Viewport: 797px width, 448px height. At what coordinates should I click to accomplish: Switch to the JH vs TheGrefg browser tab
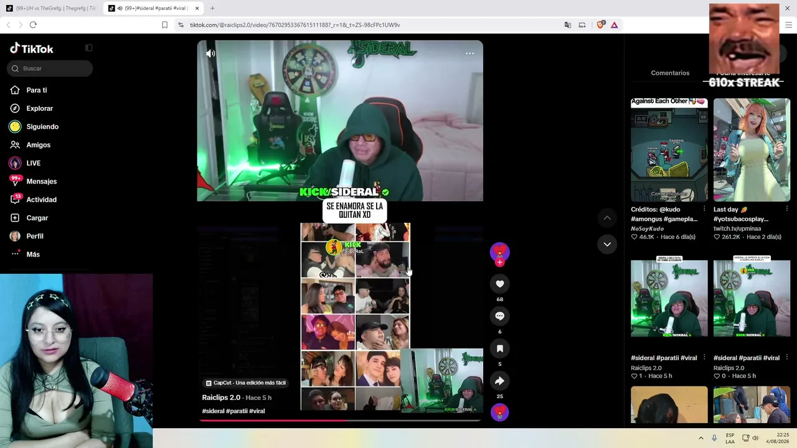pyautogui.click(x=51, y=8)
